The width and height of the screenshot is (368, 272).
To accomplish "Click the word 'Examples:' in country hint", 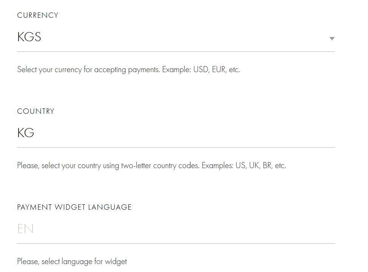I will click(x=217, y=166).
